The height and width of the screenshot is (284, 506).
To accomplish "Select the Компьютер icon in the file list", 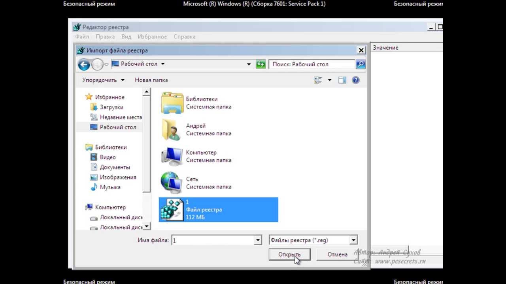I will [x=172, y=156].
